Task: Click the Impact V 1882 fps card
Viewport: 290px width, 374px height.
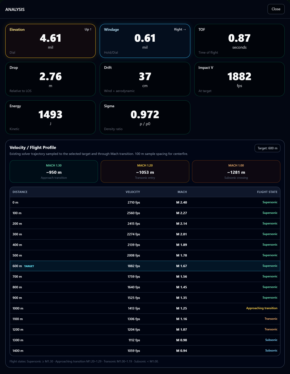Action: (239, 79)
